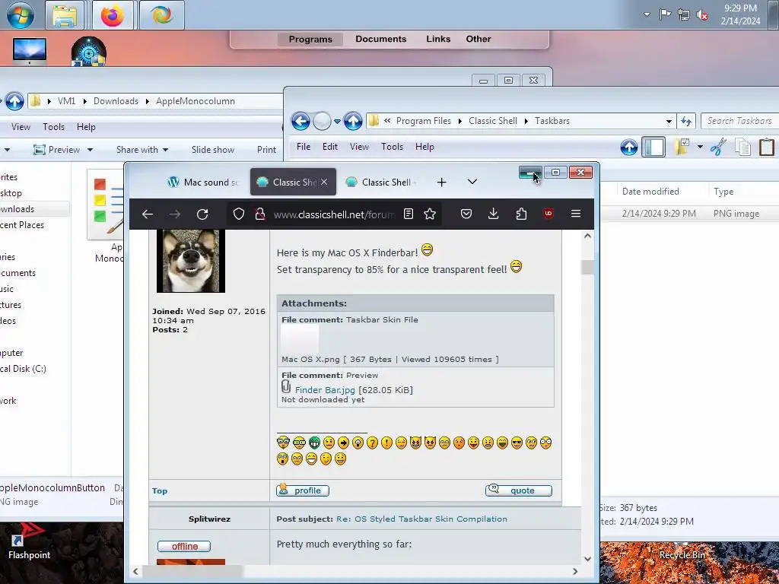Open File menu in Taskbars window

(x=304, y=147)
